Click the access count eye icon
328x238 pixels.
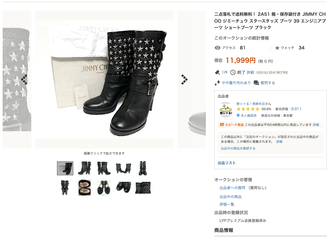[217, 48]
